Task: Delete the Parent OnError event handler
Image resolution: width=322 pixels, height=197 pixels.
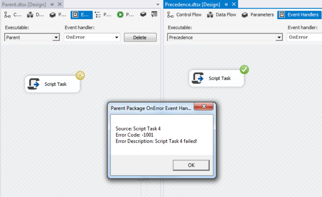Action: click(140, 38)
